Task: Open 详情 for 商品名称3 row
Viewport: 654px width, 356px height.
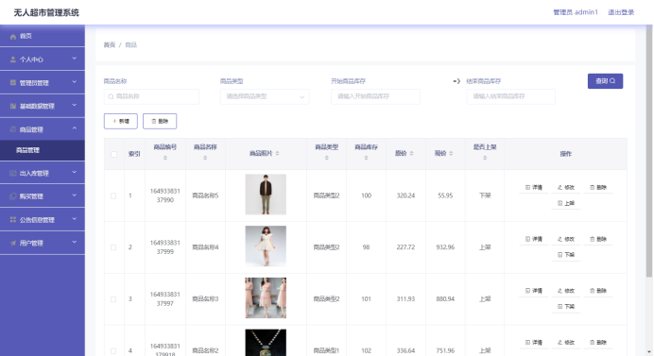Action: pyautogui.click(x=533, y=291)
